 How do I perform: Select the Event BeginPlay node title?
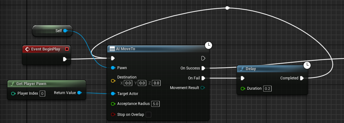pyautogui.click(x=46, y=49)
